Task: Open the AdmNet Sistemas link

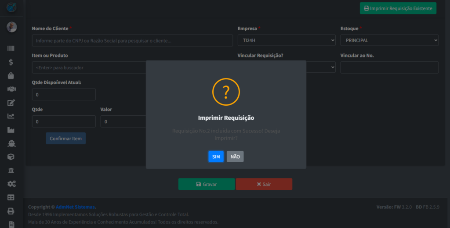Action: [x=75, y=207]
